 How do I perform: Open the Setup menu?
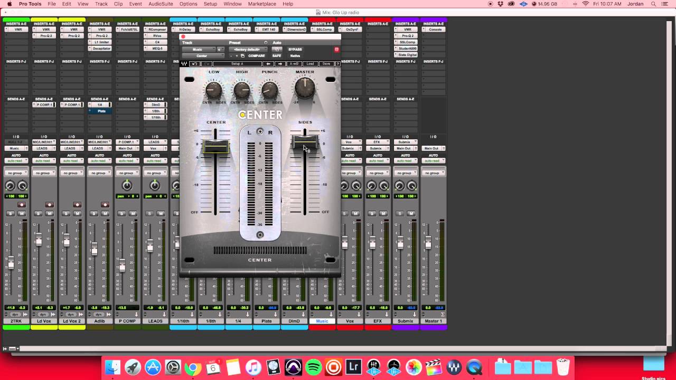(x=210, y=4)
